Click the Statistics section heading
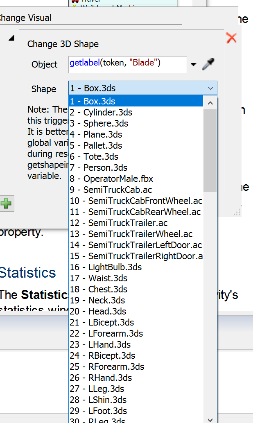The image size is (253, 423). [x=27, y=273]
